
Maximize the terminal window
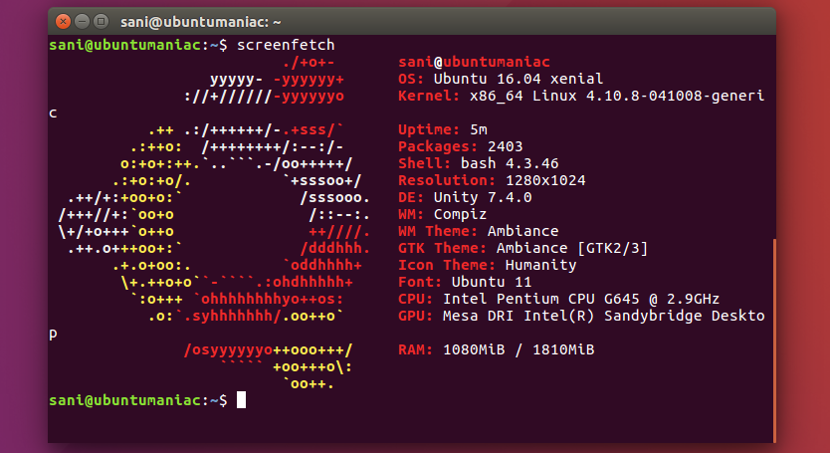click(101, 22)
